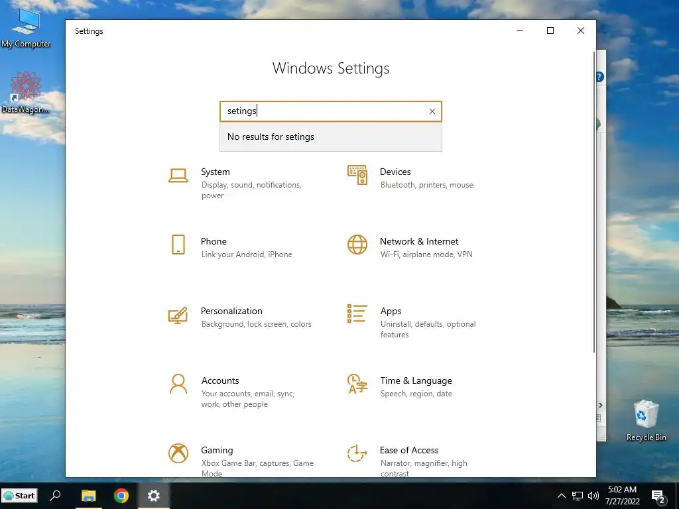Viewport: 679px width, 509px height.
Task: Click the Start button
Action: 19,496
